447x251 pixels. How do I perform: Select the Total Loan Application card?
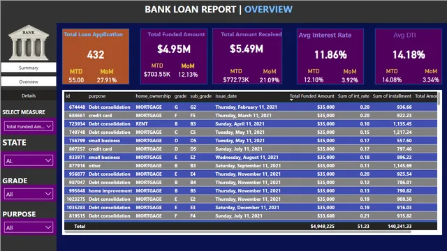click(96, 56)
